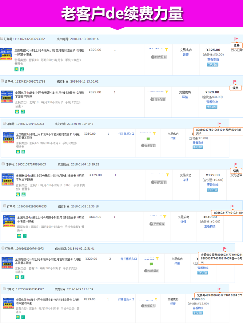Open green message bubble in order 109666629967640973
Image resolution: width=243 pixels, height=326 pixels.
click(151, 264)
